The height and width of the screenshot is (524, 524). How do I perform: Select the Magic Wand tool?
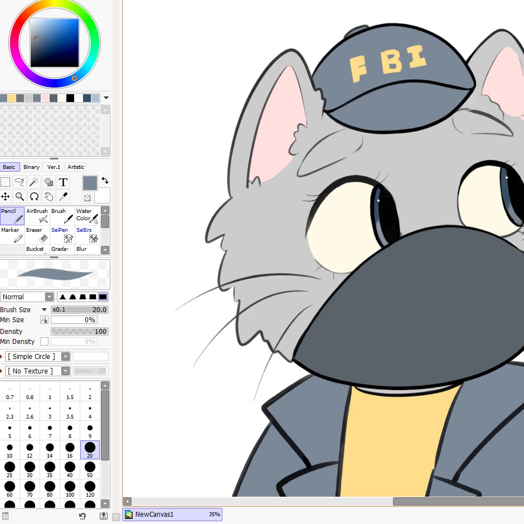34,182
